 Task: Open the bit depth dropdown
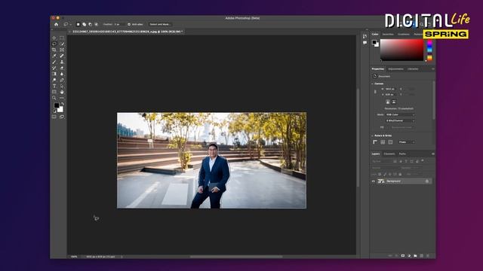pyautogui.click(x=400, y=120)
